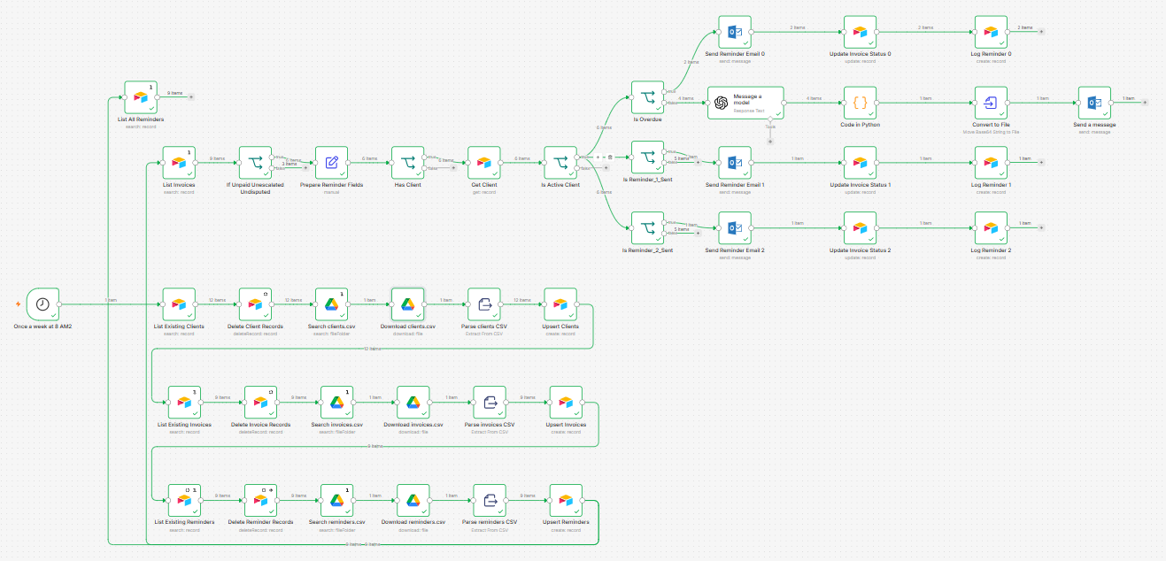Add a node after Send a message
Image resolution: width=1166 pixels, height=561 pixels.
pos(1146,103)
